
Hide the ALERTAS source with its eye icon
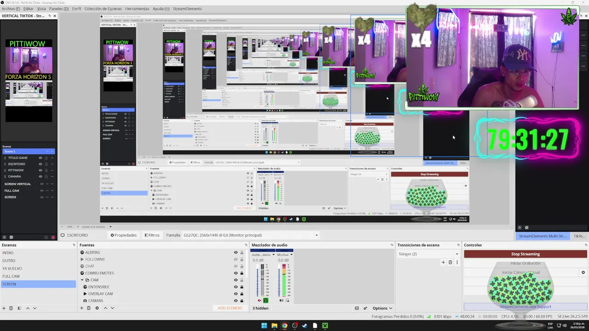236,252
